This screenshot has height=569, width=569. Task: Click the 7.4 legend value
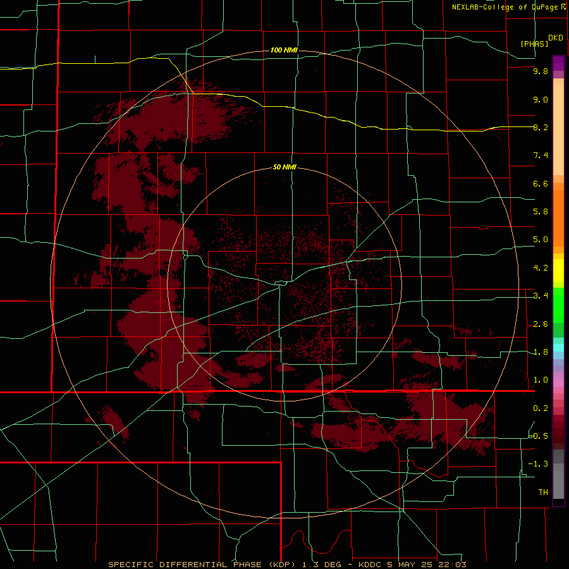point(541,156)
